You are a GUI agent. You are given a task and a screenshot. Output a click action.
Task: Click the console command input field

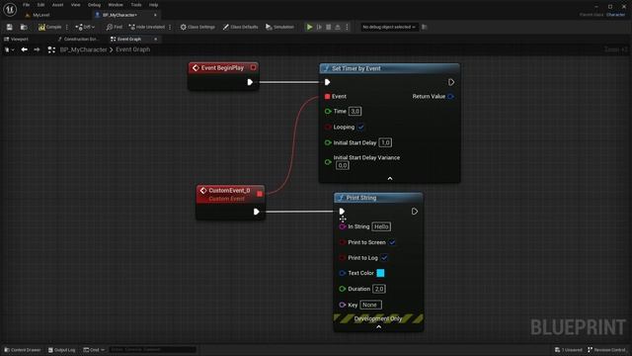click(x=152, y=350)
